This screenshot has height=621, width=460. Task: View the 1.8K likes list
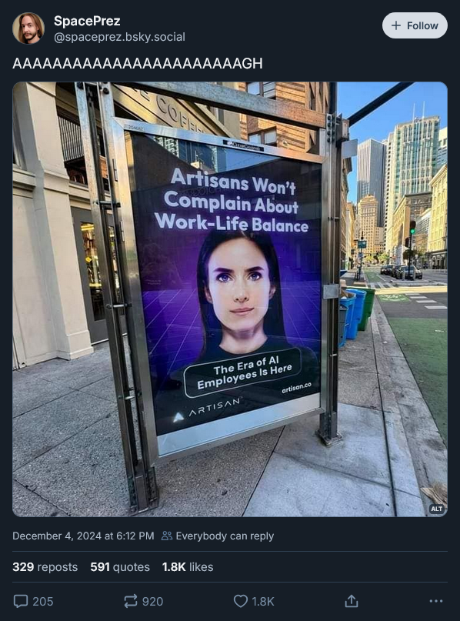(x=188, y=566)
